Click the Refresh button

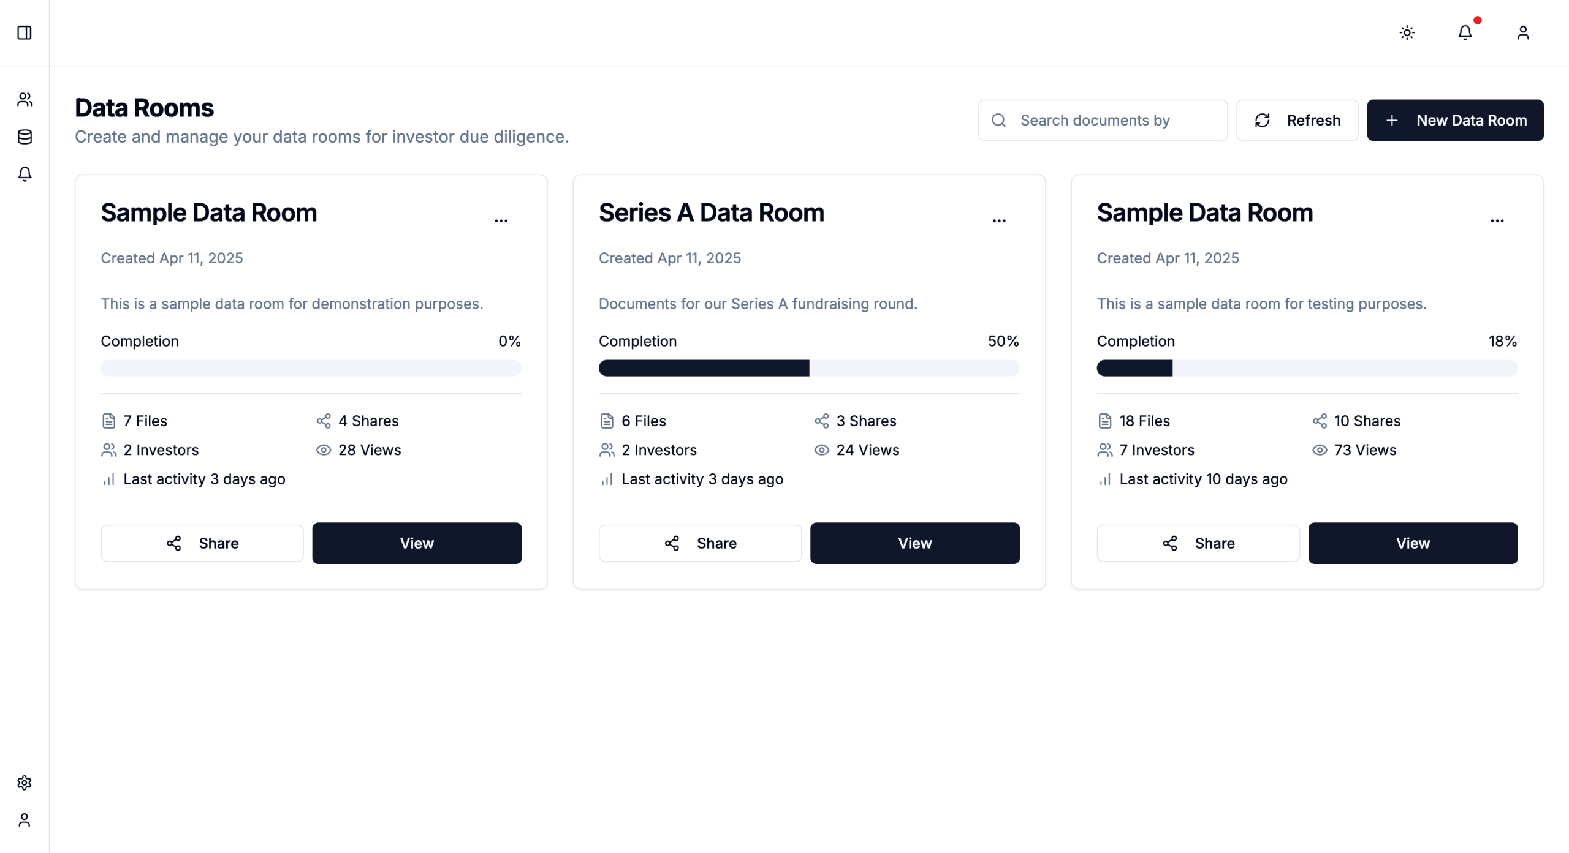click(1297, 120)
